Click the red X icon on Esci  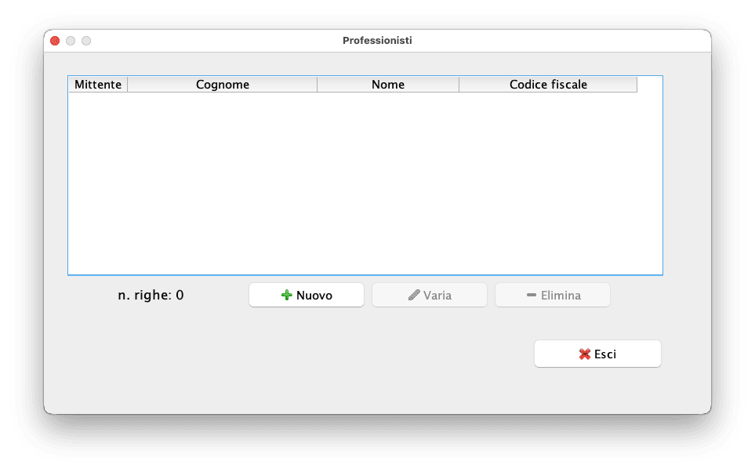click(x=585, y=354)
